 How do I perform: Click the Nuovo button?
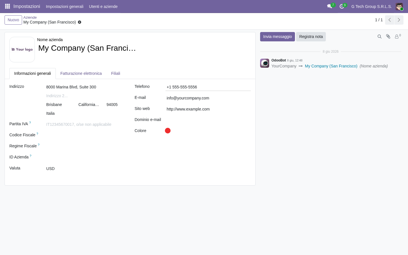13,20
